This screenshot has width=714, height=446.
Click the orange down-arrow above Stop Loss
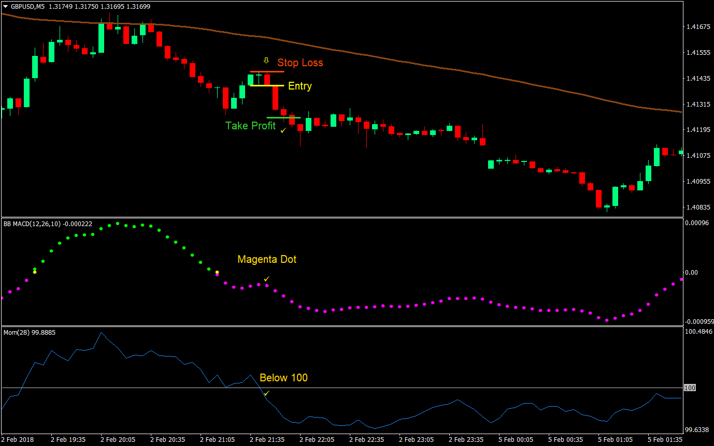[x=266, y=60]
